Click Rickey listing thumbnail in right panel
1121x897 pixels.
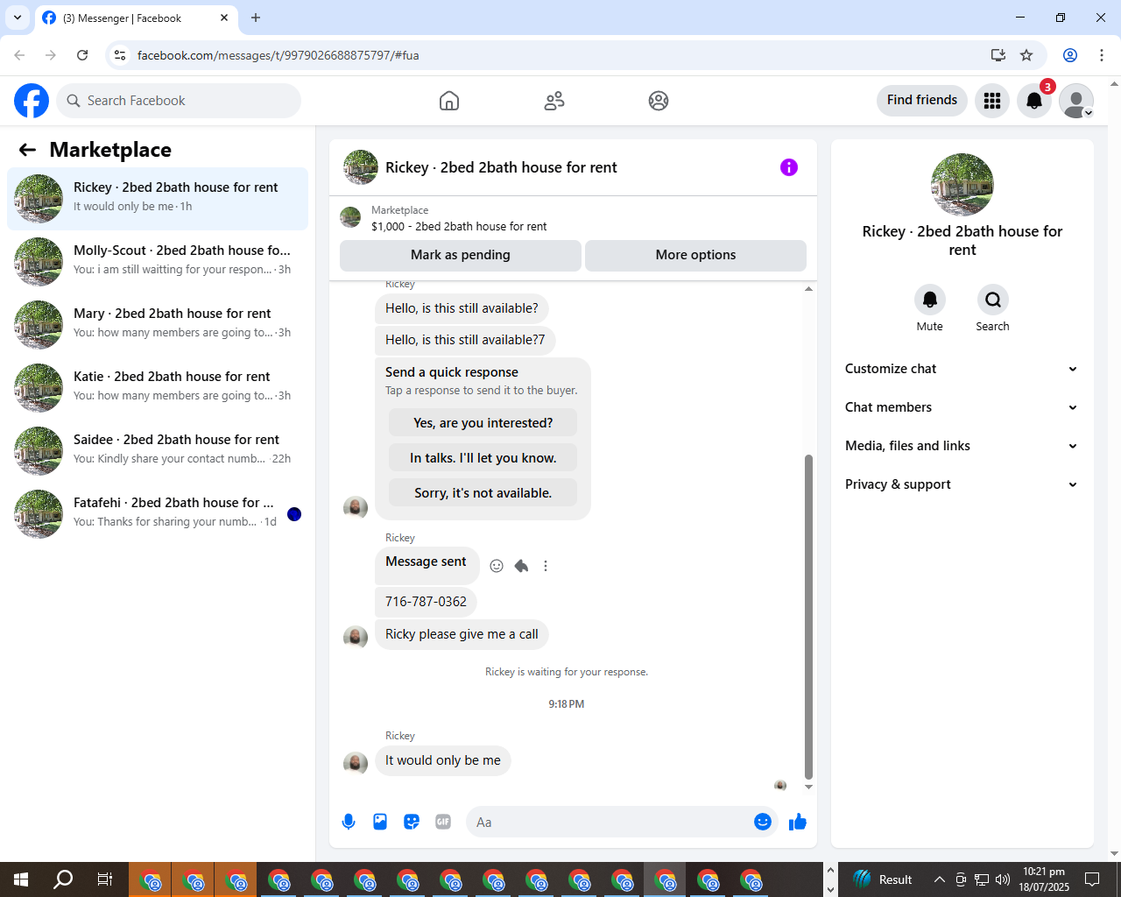pos(962,185)
